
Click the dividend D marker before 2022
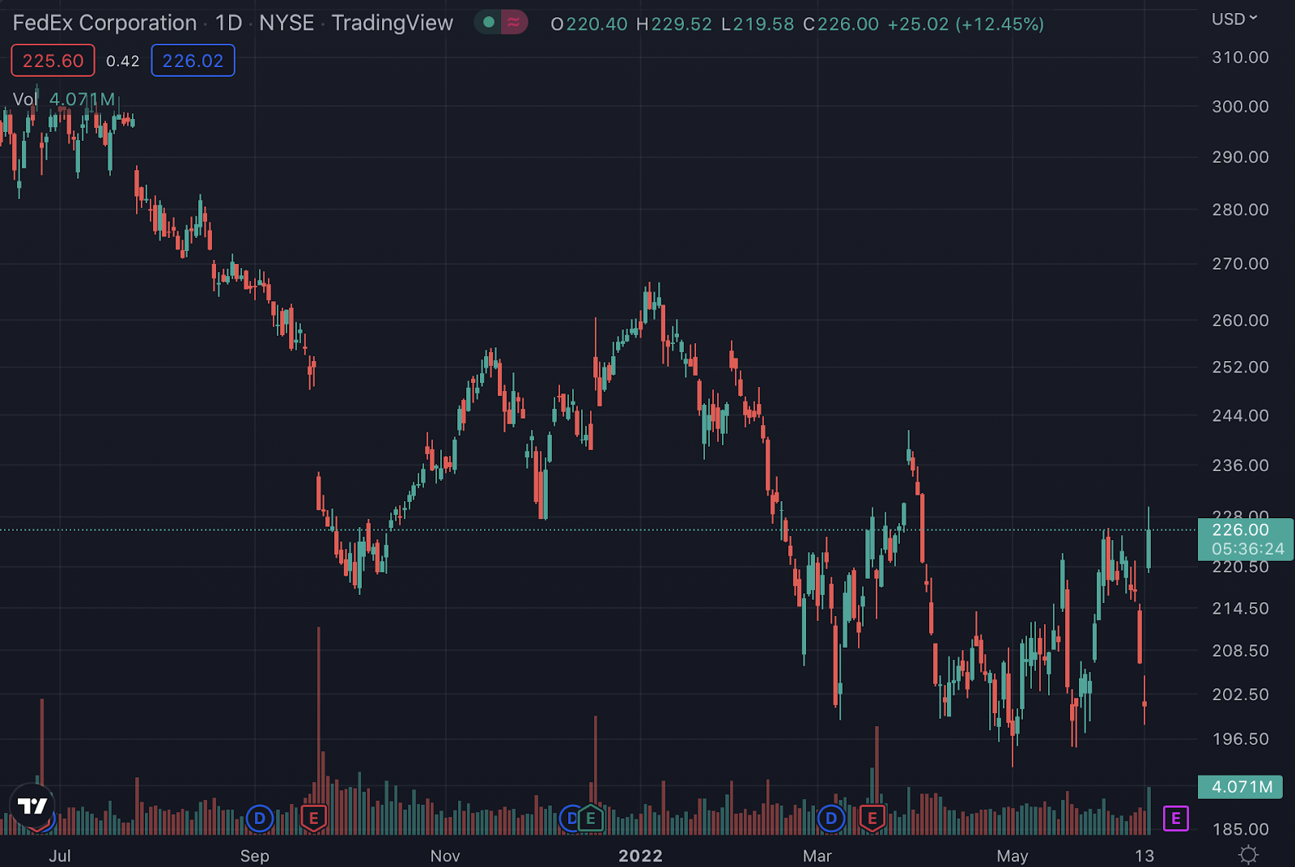tap(571, 818)
